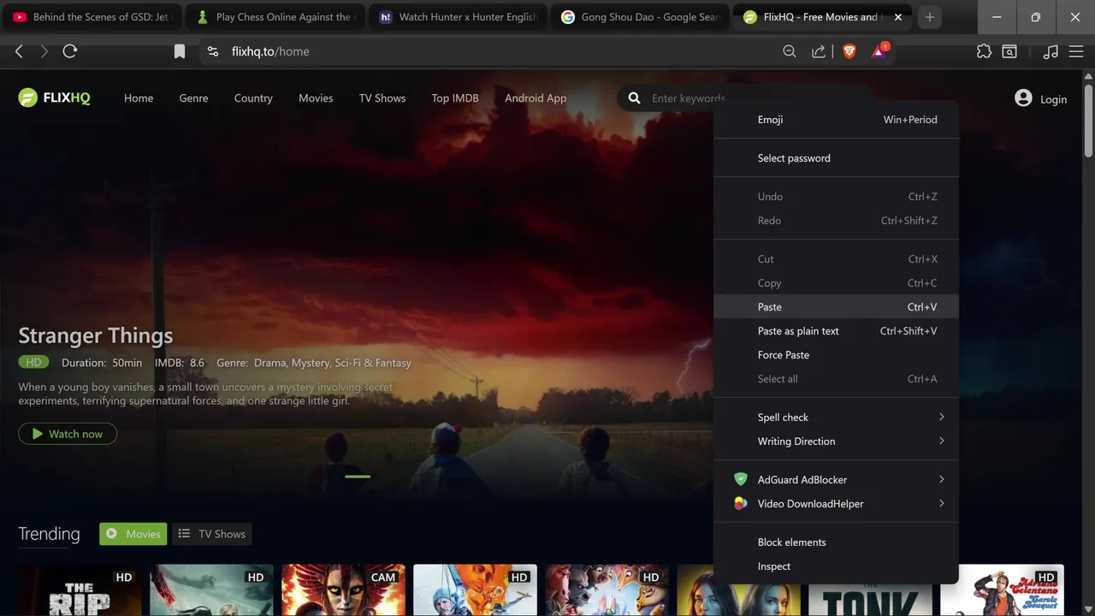Image resolution: width=1095 pixels, height=616 pixels.
Task: Click the browser back arrow
Action: tap(19, 51)
